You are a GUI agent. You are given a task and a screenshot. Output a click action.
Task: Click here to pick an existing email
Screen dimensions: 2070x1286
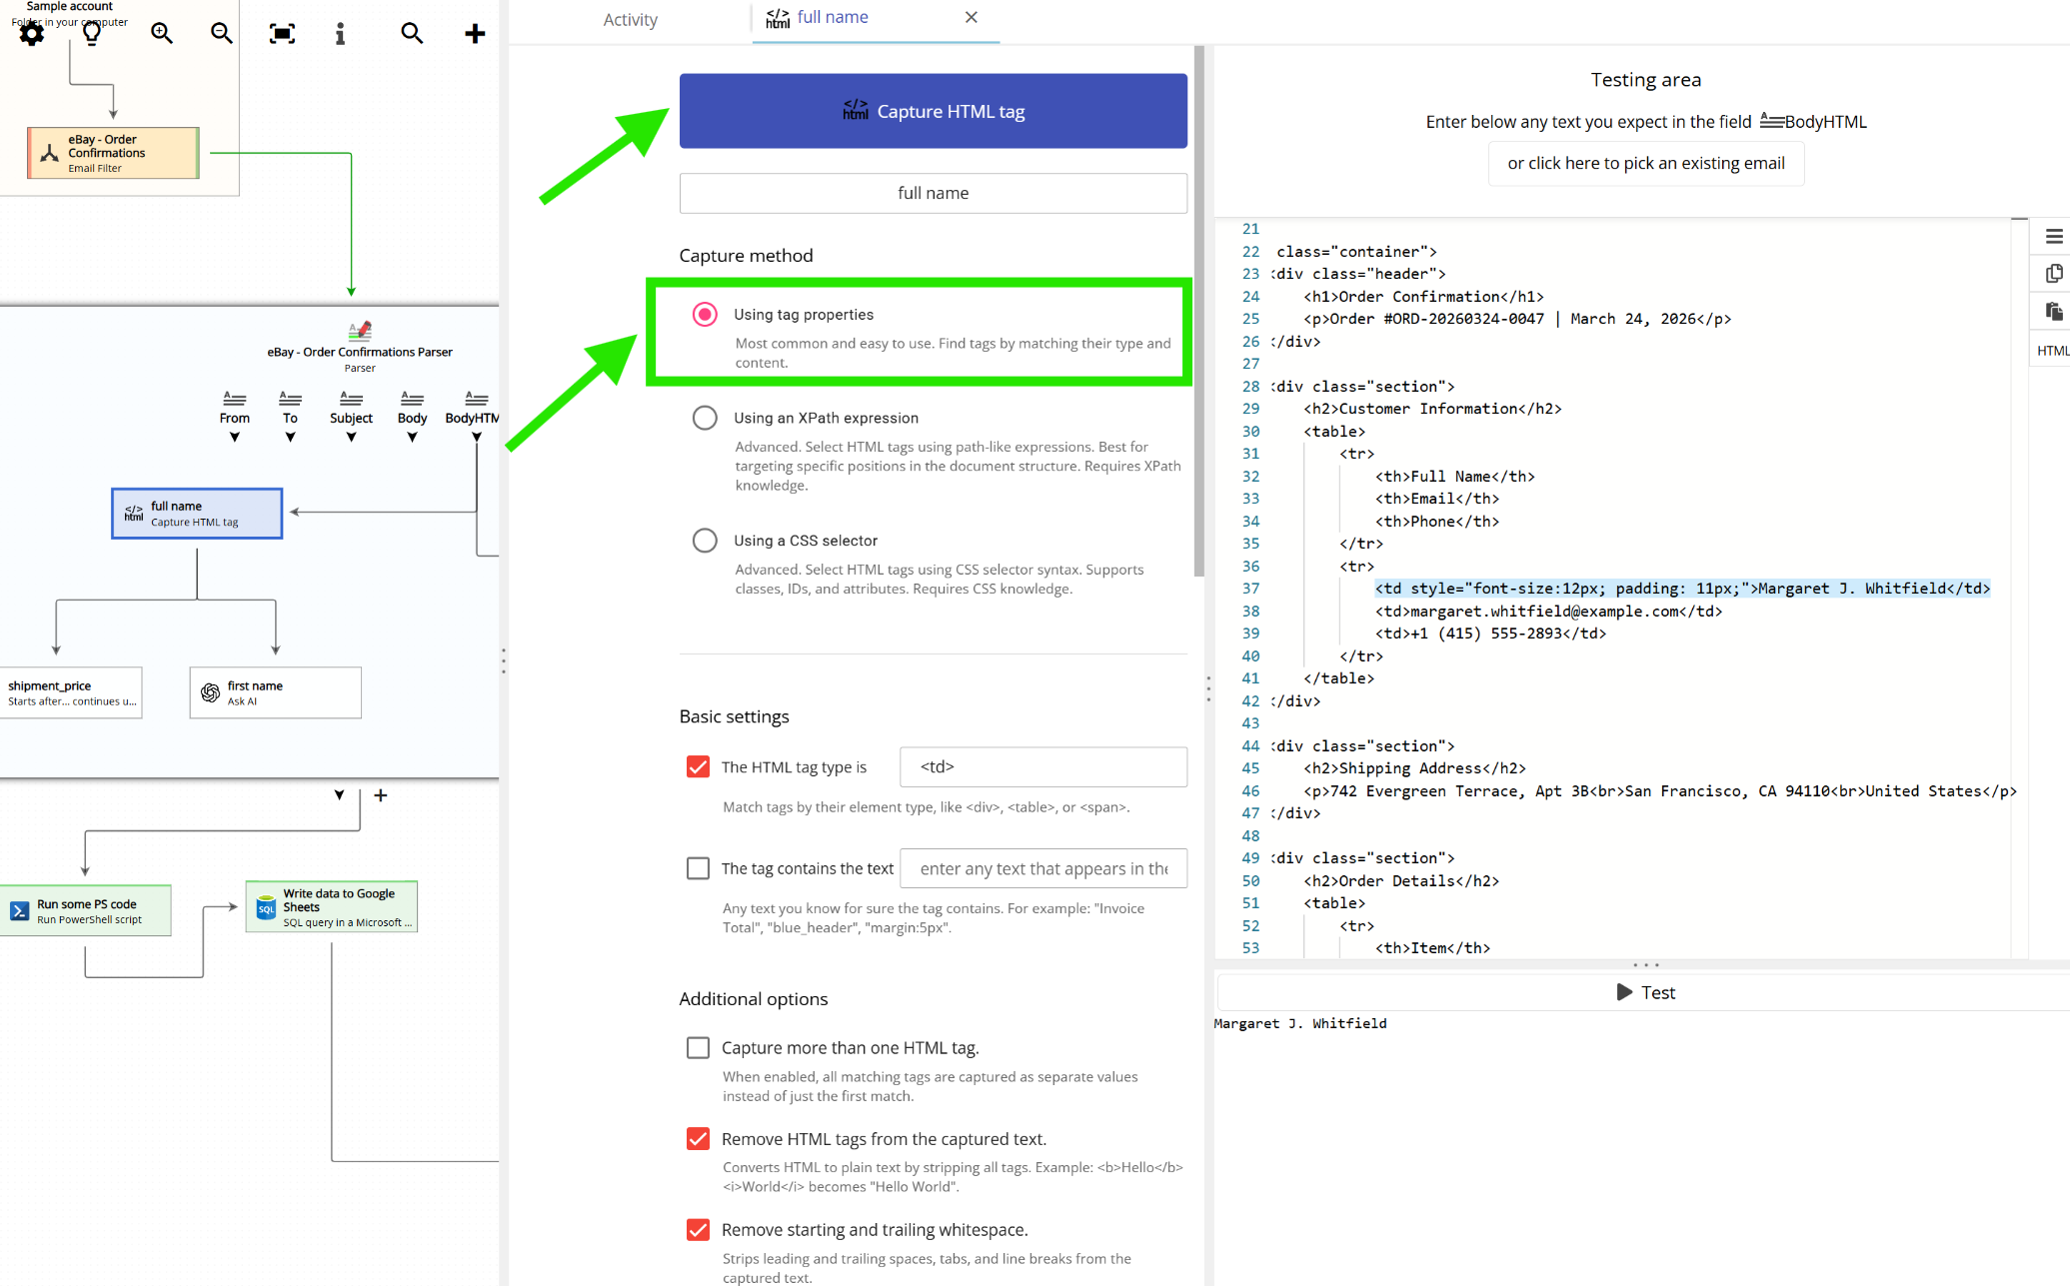point(1645,163)
